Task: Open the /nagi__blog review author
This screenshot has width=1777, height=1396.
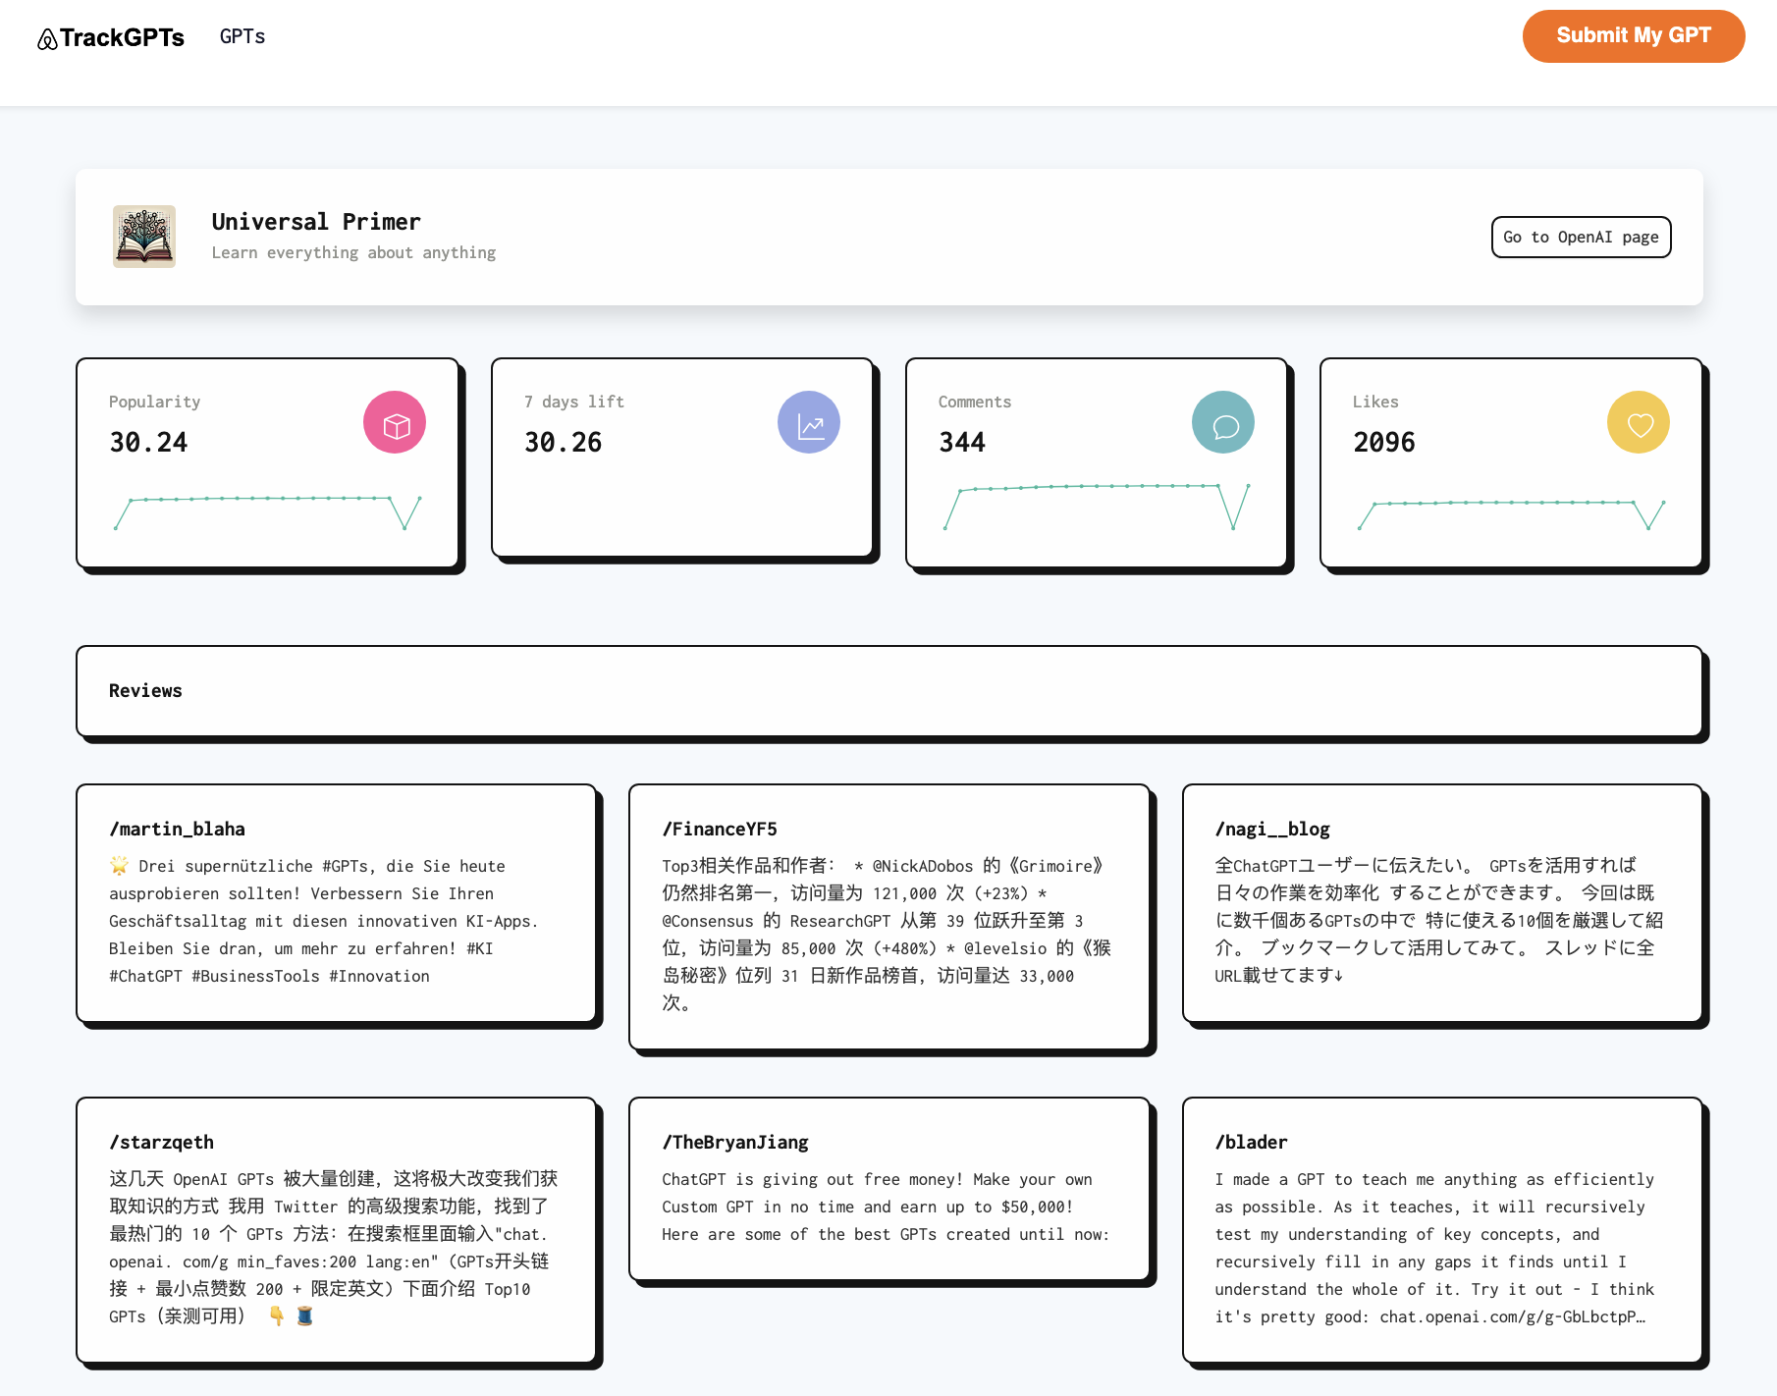Action: 1272,829
